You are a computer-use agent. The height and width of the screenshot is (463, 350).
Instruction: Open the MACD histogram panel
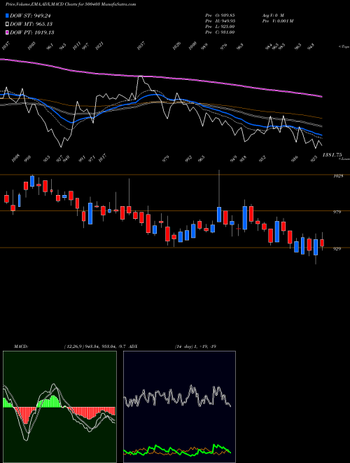(x=59, y=407)
